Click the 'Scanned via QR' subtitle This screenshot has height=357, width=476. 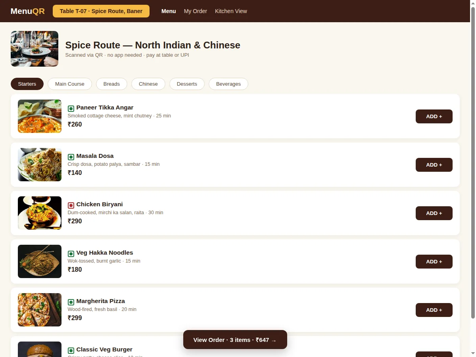pyautogui.click(x=127, y=55)
